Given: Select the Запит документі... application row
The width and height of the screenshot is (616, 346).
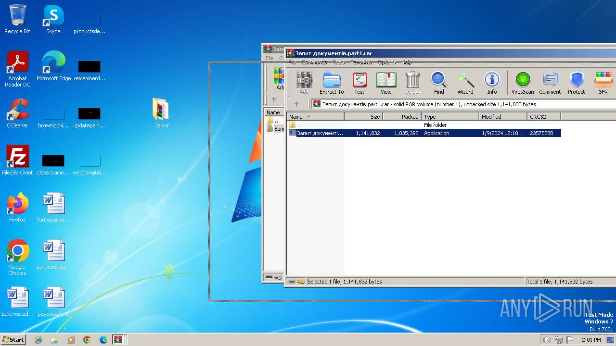Looking at the screenshot, I should click(x=423, y=133).
